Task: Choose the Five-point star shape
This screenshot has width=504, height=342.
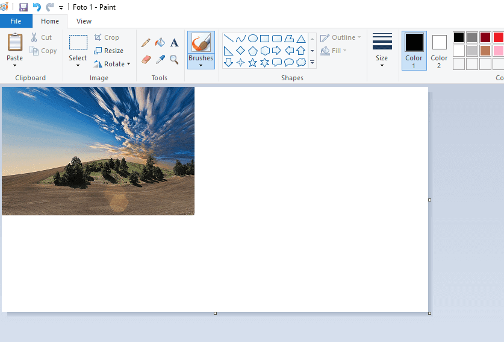Action: [253, 63]
